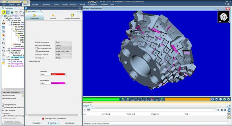
Task: Click the view cube in the 3D viewport
Action: coord(223,17)
